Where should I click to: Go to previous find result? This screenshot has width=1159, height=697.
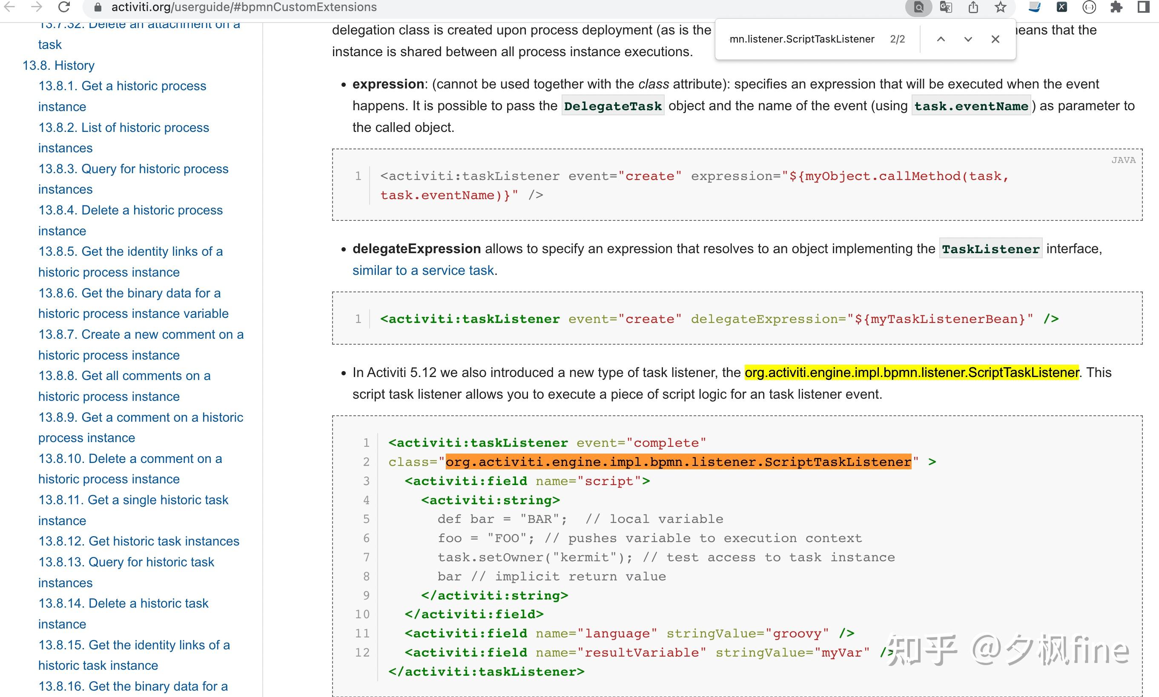coord(941,39)
